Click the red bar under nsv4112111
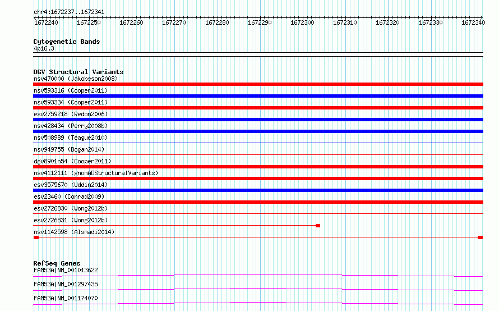 258,179
